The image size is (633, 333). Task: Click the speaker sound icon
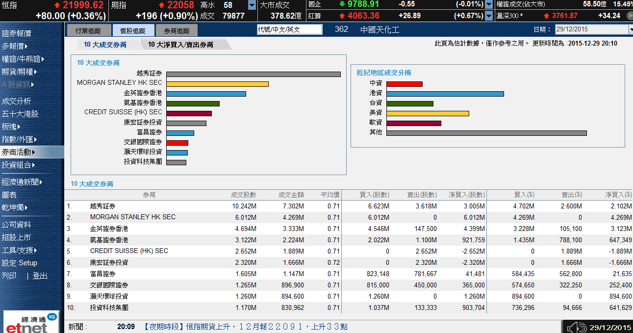click(577, 327)
